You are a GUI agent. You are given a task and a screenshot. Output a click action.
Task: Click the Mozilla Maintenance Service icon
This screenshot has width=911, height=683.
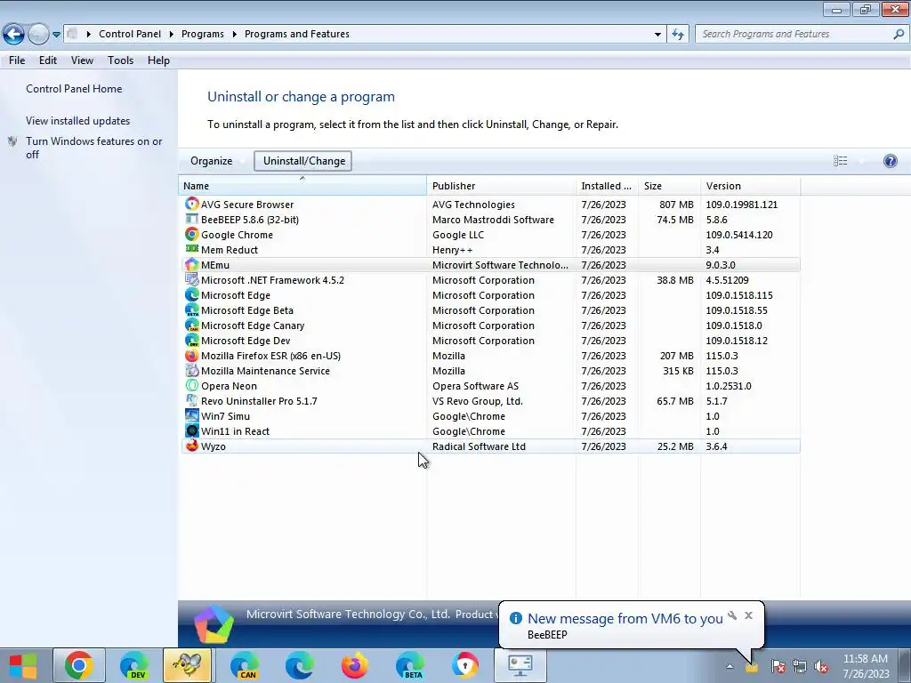[192, 370]
